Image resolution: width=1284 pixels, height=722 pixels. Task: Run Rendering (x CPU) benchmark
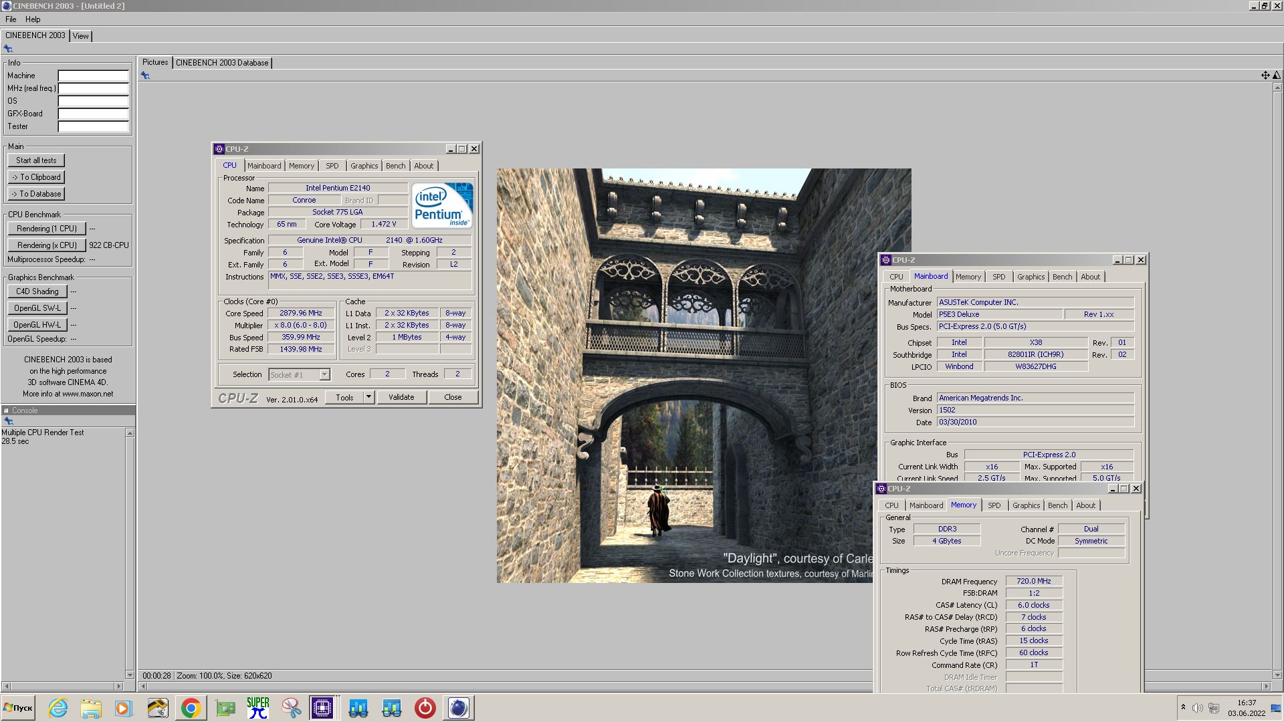tap(47, 245)
